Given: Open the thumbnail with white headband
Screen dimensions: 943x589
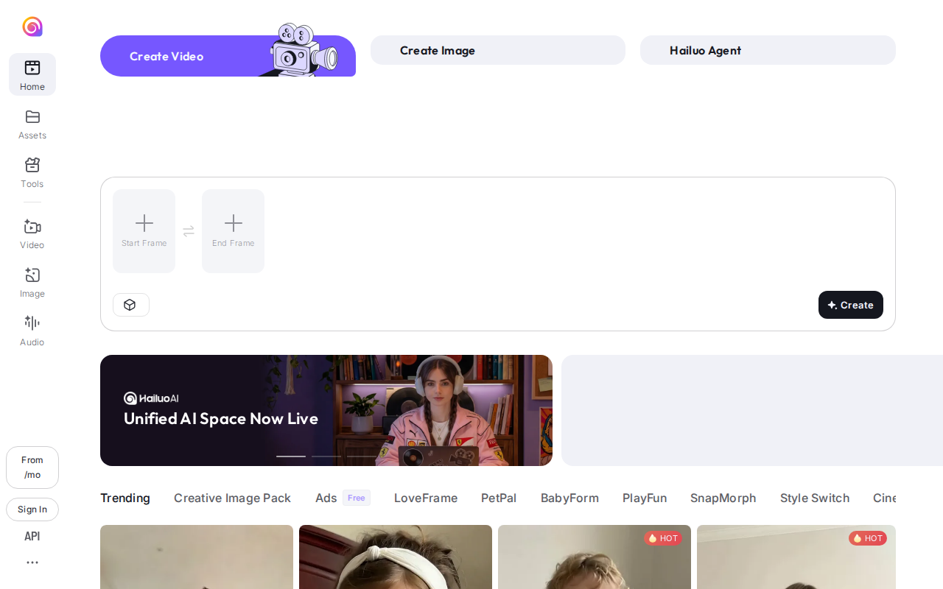Looking at the screenshot, I should coord(396,557).
